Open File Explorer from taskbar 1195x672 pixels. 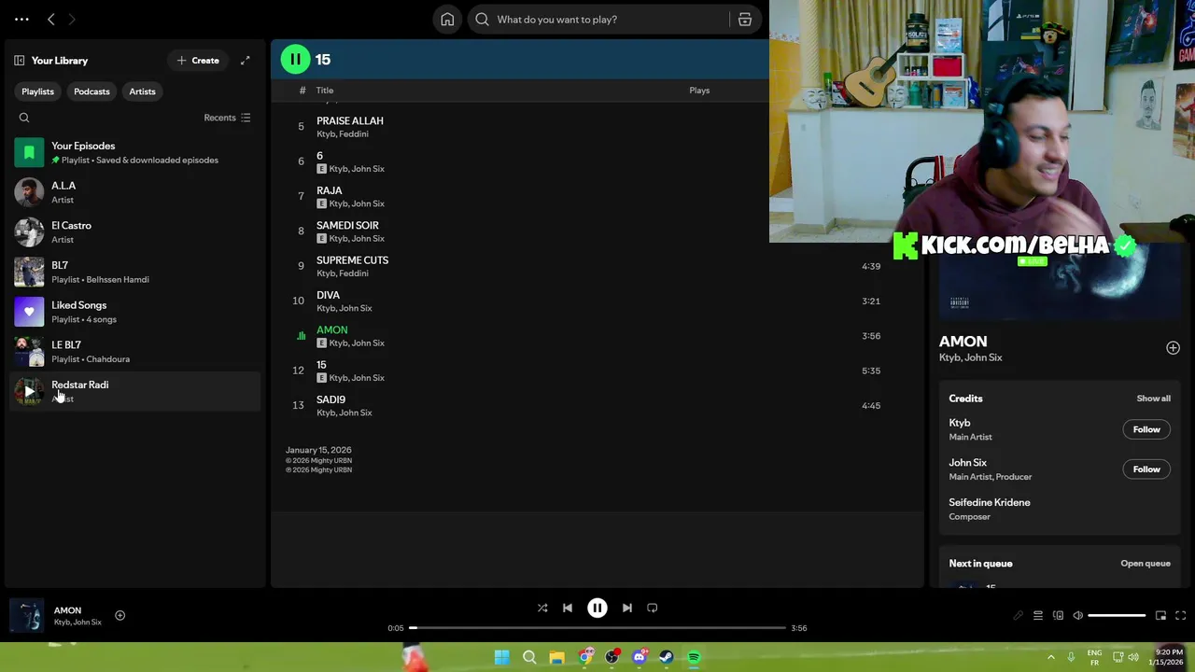[557, 657]
